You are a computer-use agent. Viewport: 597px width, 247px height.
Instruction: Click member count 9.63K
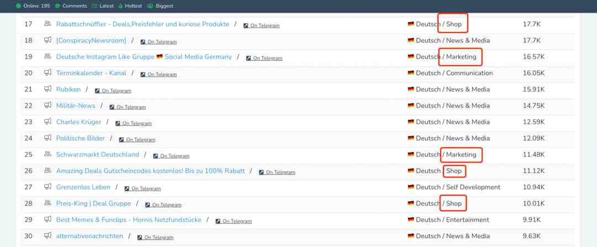tap(532, 236)
